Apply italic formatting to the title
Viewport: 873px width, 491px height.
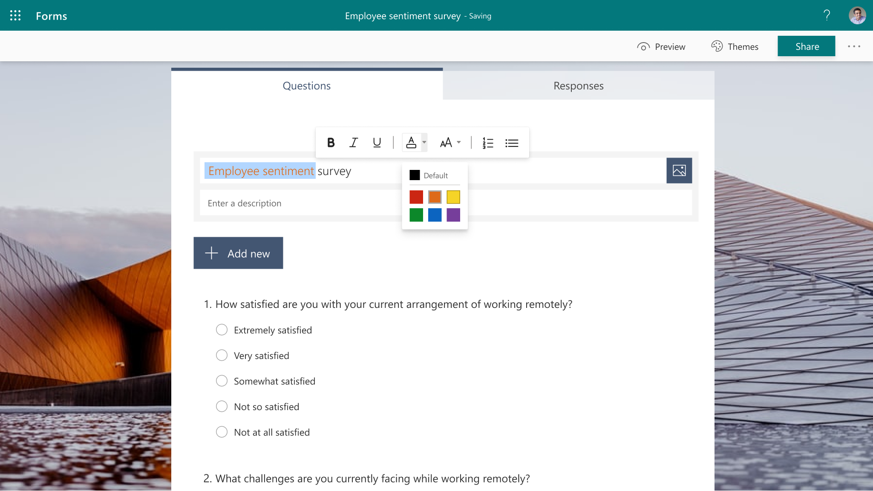click(x=354, y=143)
